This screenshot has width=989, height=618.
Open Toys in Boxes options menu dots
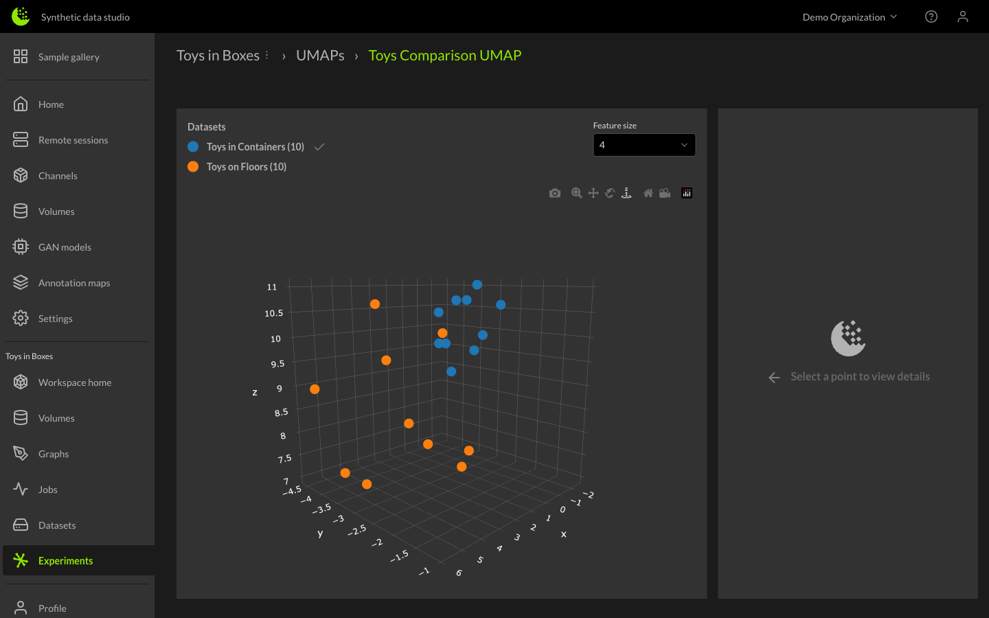267,56
